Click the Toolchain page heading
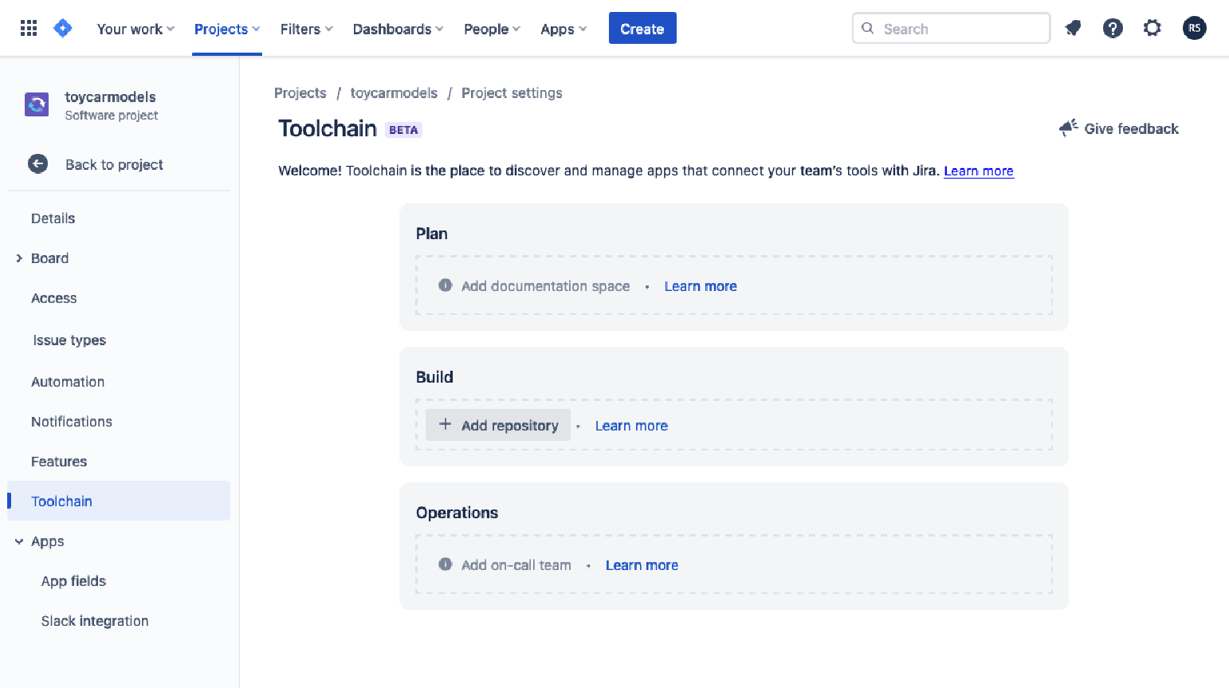The image size is (1229, 688). (327, 128)
